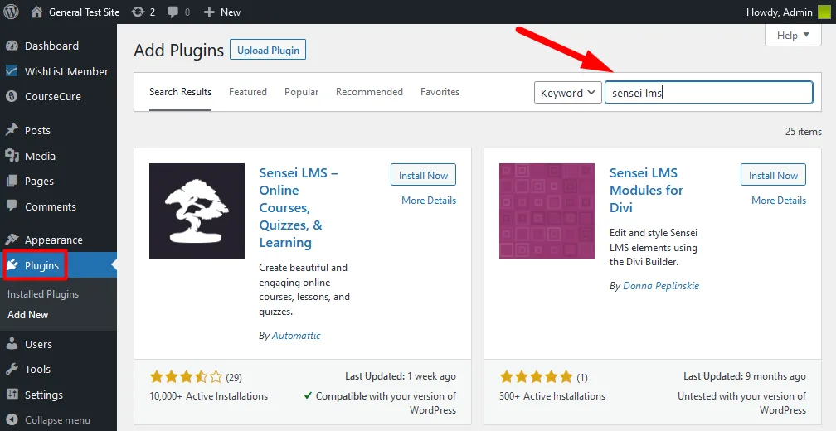Click the Sensei LMS bonsai tree thumbnail
Viewport: 836px width, 431px height.
[197, 211]
